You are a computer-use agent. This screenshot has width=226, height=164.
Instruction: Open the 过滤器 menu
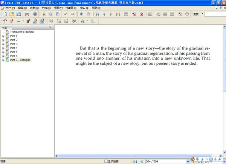point(71,8)
